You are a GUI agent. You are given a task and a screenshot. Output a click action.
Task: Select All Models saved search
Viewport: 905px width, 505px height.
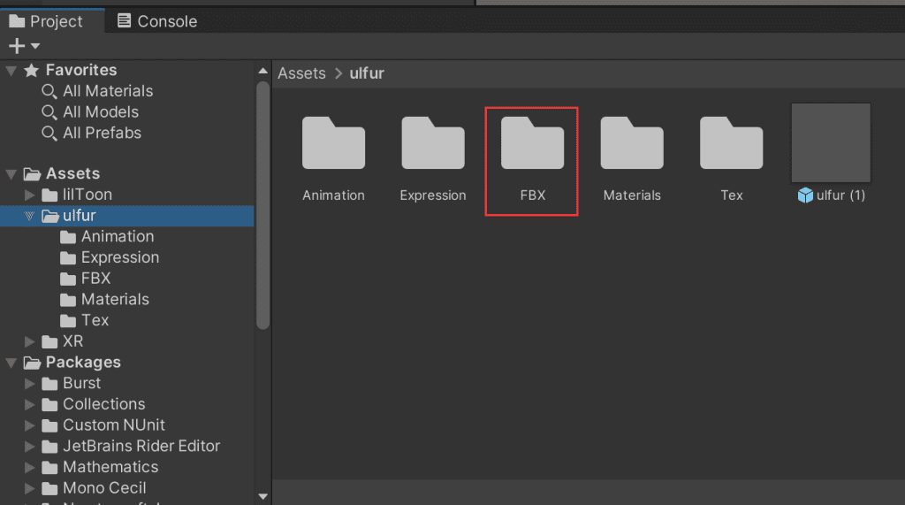coord(100,112)
